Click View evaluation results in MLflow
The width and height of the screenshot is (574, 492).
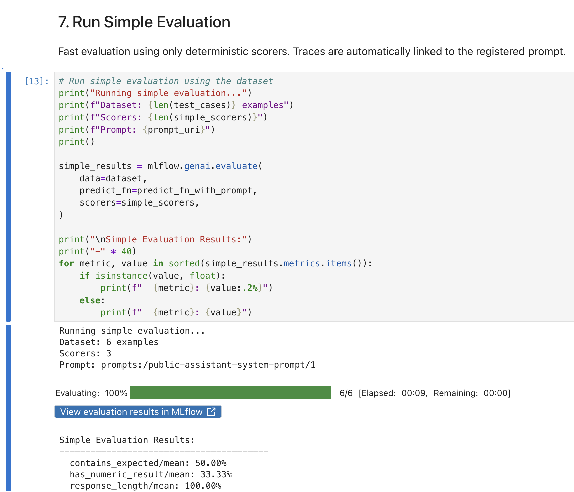[132, 412]
